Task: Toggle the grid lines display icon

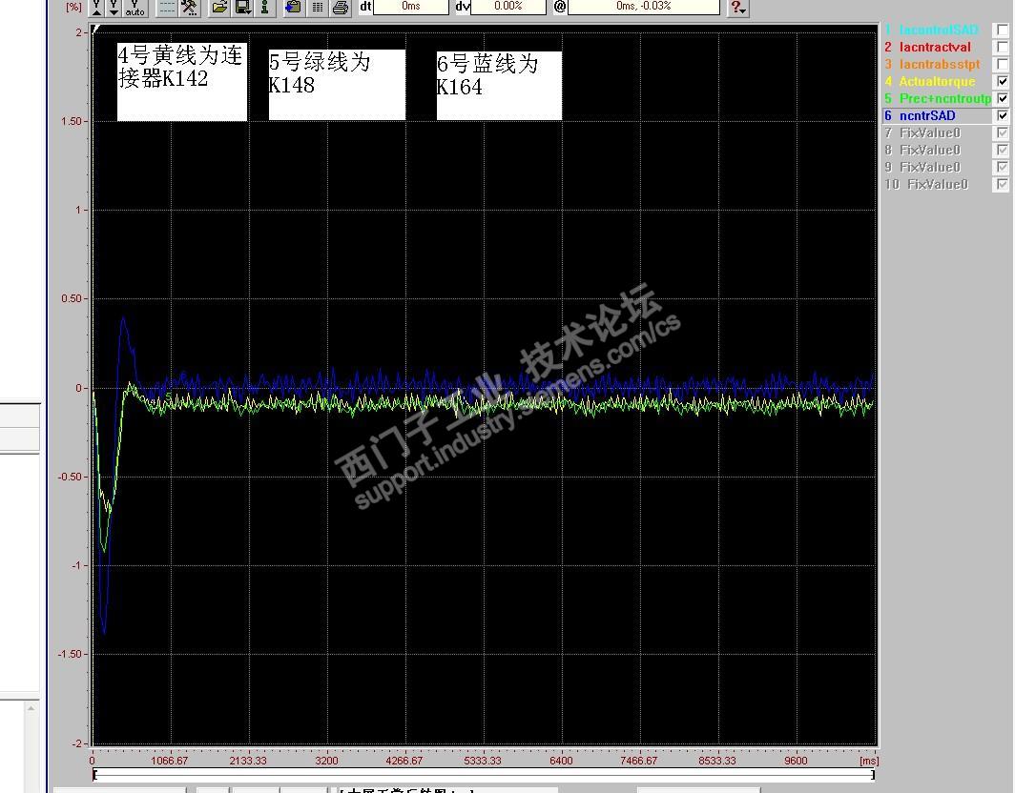Action: pyautogui.click(x=167, y=7)
